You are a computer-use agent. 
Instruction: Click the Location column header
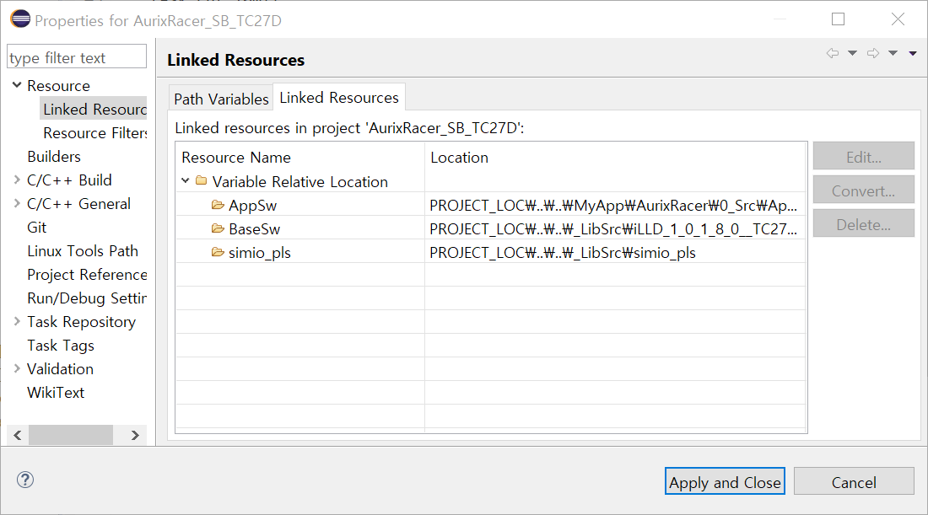coord(615,157)
